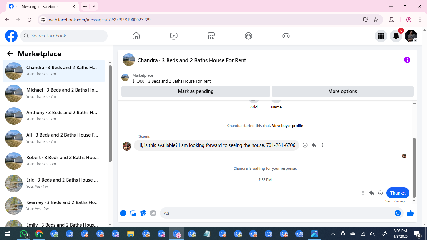Open Chrome three-dot menu
The width and height of the screenshot is (427, 240).
[419, 20]
